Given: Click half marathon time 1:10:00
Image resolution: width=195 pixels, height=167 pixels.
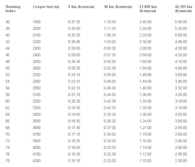Looking at the screenshot, I should coord(145,161).
